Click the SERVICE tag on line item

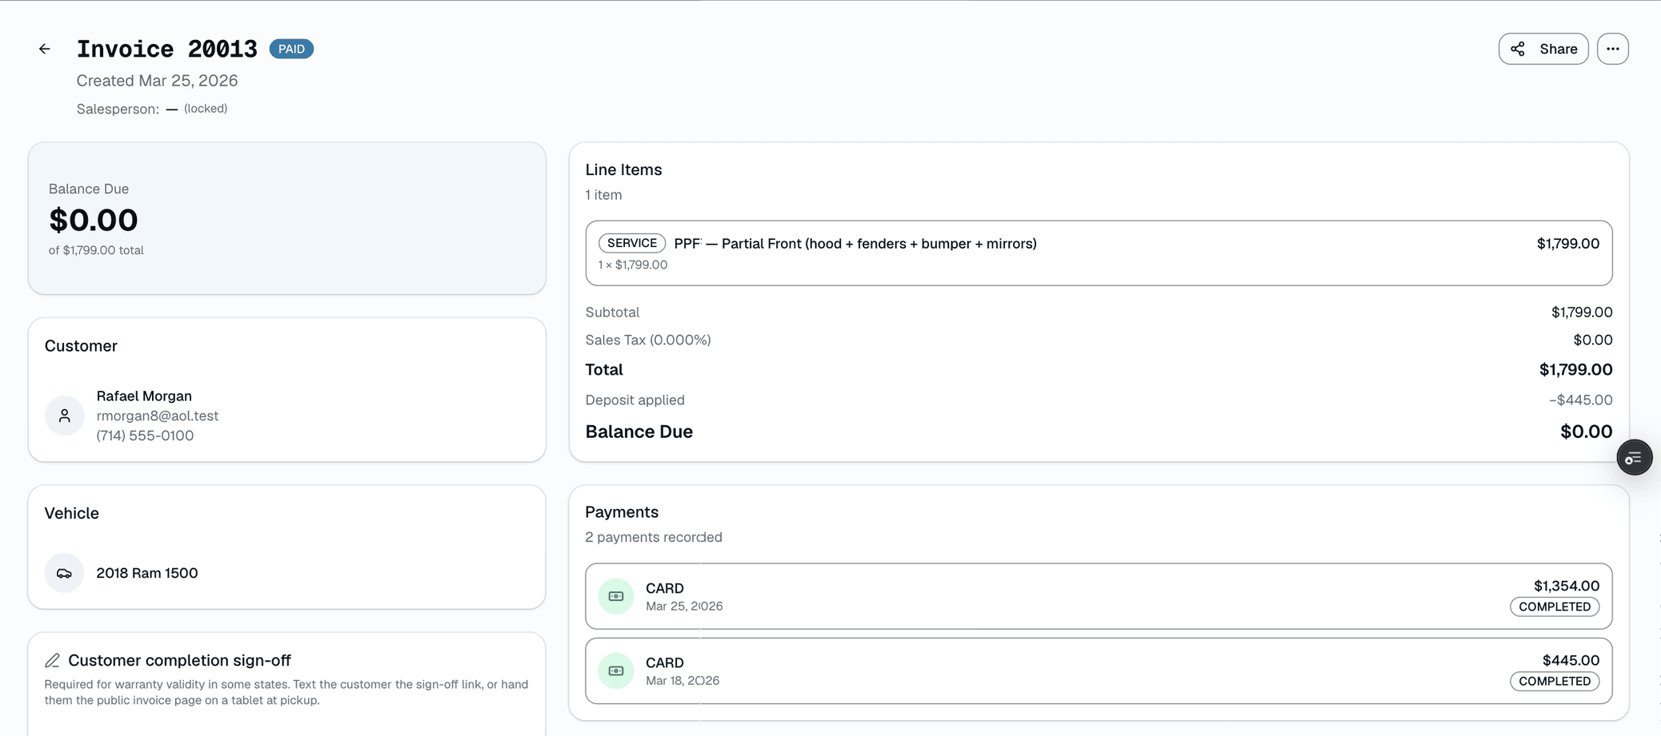[632, 243]
